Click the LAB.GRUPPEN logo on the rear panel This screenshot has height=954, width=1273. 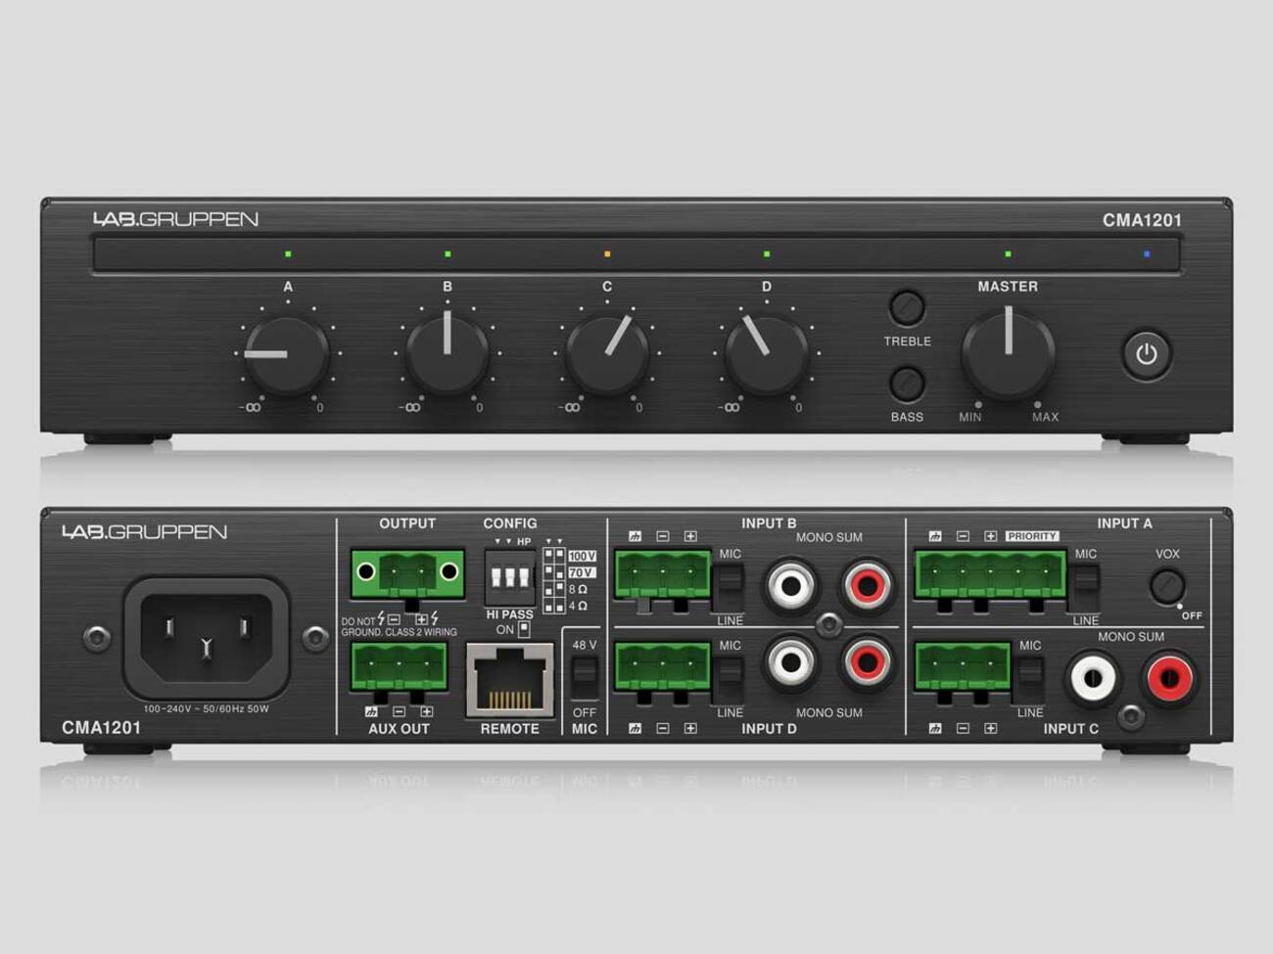coord(145,532)
